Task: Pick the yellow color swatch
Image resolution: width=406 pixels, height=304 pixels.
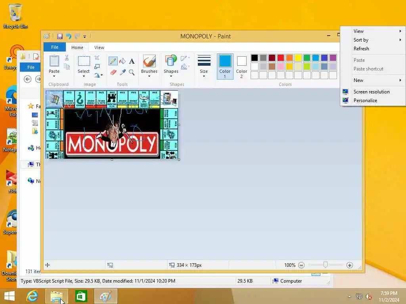Action: pos(298,58)
